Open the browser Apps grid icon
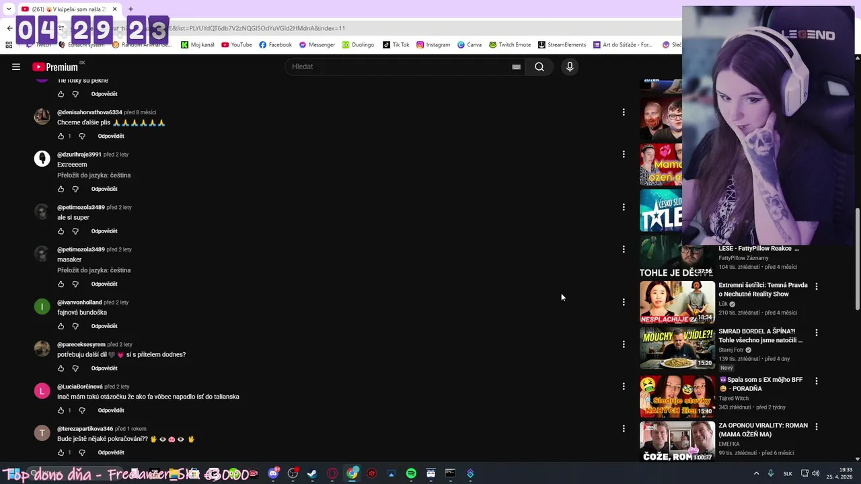The height and width of the screenshot is (484, 861). [x=9, y=44]
